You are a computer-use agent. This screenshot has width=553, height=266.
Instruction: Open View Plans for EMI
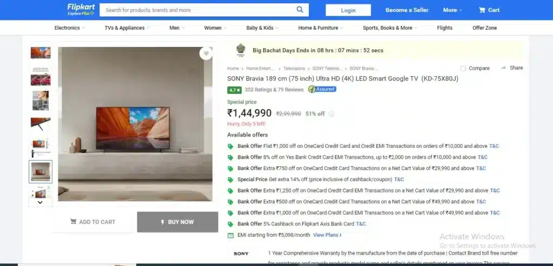(327, 235)
